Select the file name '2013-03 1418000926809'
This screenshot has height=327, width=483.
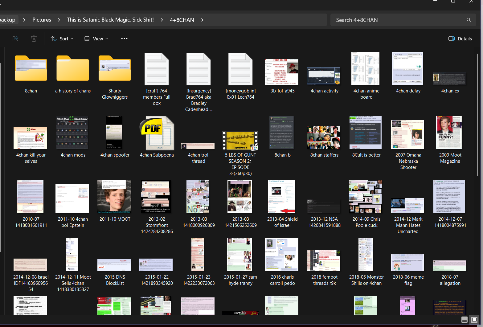pyautogui.click(x=199, y=222)
